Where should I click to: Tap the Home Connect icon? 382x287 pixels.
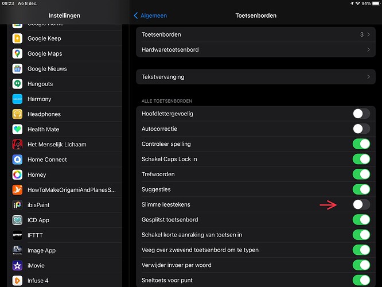[x=17, y=160]
